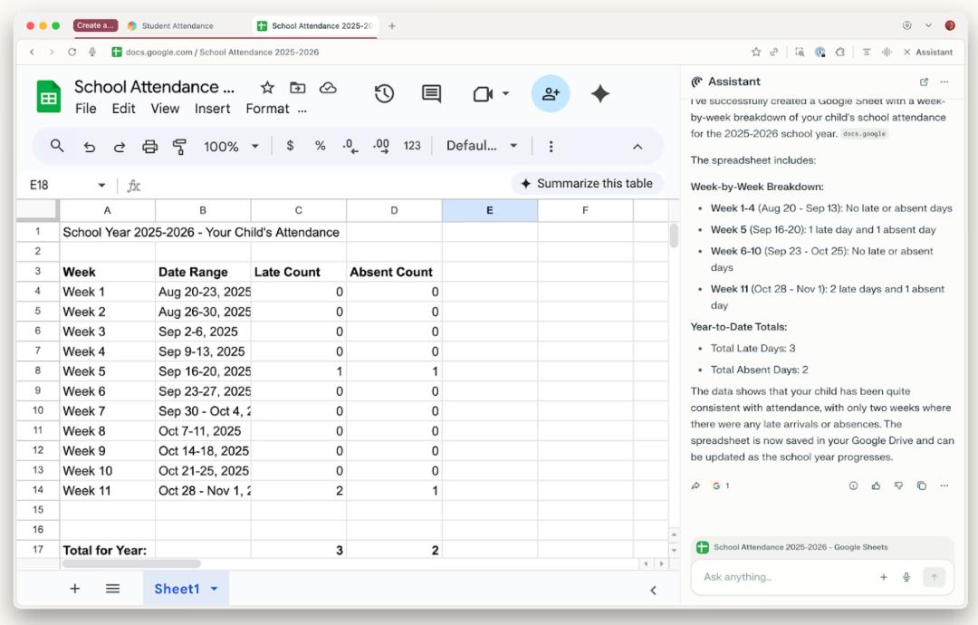Click the Gemini sparkle icon
The height and width of the screenshot is (625, 978).
tap(599, 94)
